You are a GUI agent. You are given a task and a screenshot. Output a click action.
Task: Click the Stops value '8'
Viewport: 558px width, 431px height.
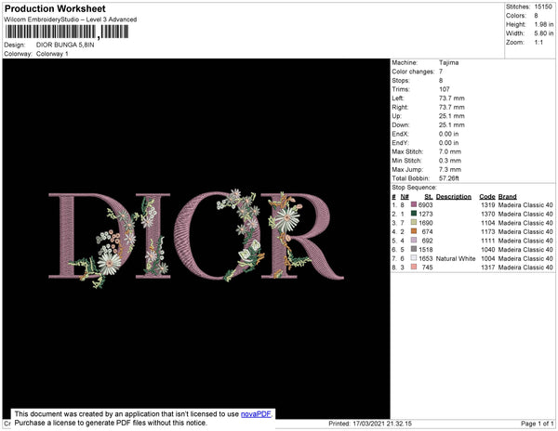[x=441, y=80]
